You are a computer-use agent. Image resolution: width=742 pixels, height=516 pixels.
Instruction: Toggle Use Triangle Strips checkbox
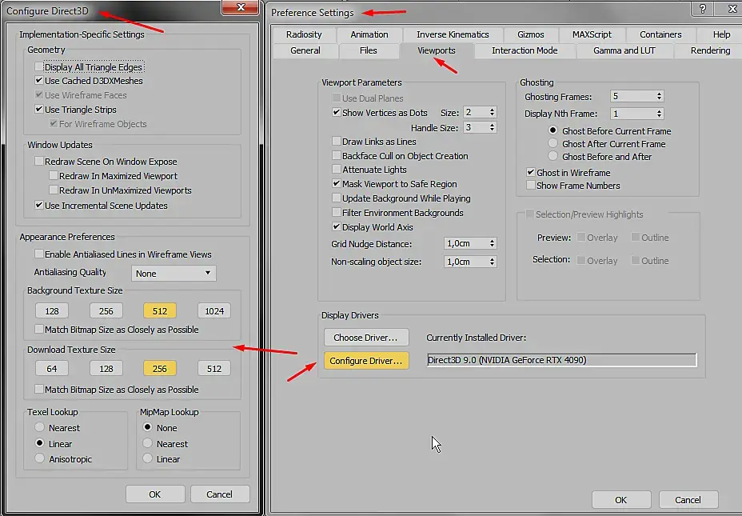point(39,110)
